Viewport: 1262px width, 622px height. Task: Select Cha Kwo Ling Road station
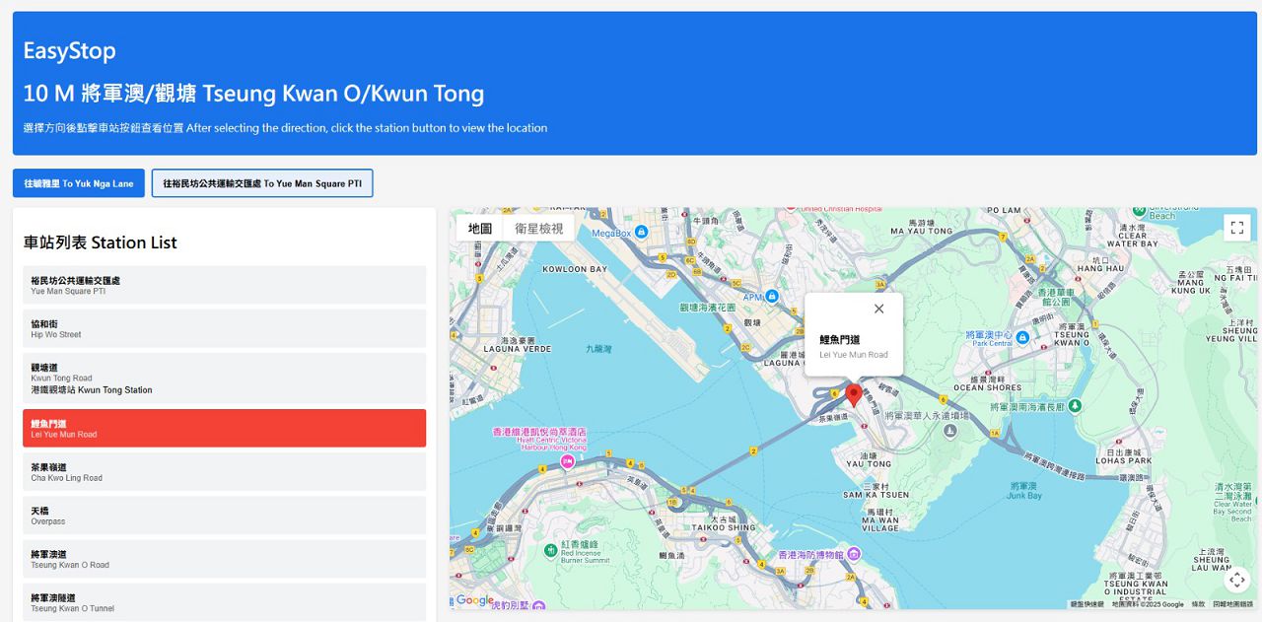(x=225, y=472)
